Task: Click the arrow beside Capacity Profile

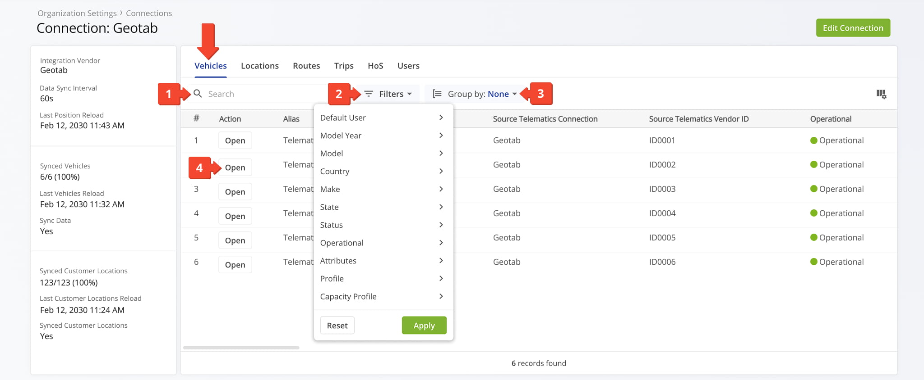Action: [x=441, y=296]
